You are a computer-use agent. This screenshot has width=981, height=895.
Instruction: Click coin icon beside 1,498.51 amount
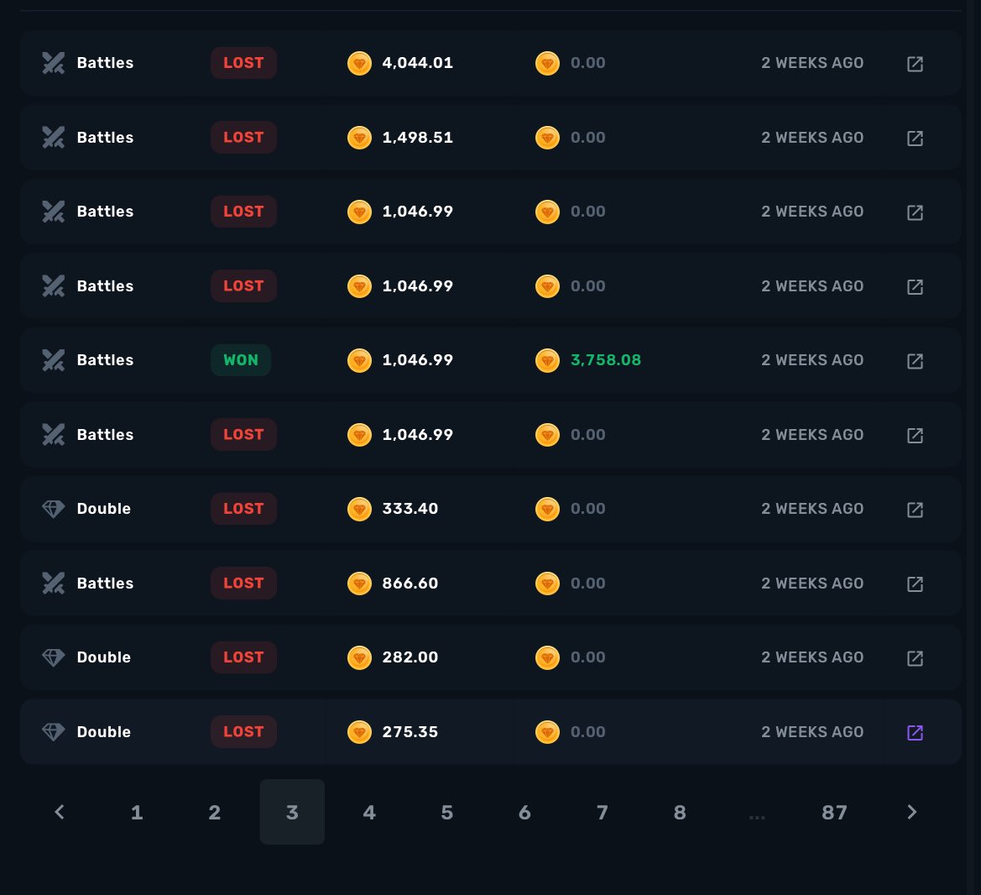tap(359, 138)
